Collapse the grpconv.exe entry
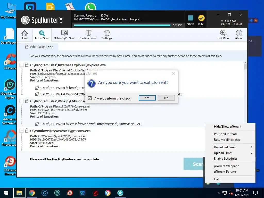264x198 pixels. 22,130
